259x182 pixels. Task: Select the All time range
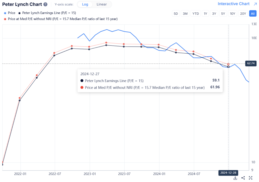point(253,14)
